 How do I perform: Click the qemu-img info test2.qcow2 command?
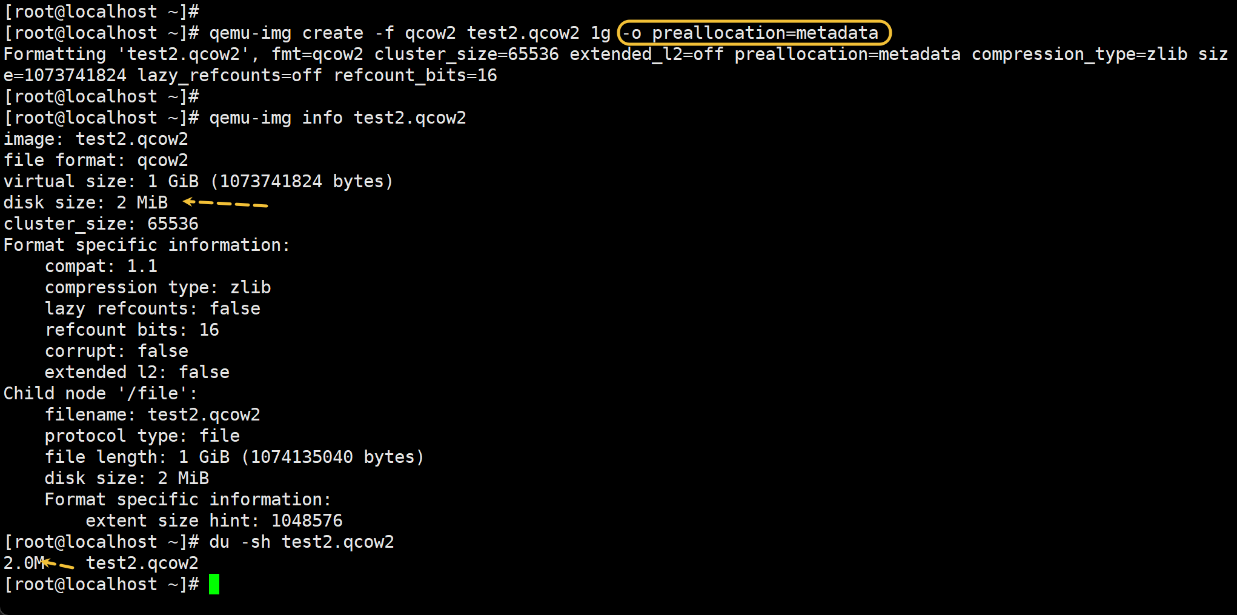tap(337, 118)
